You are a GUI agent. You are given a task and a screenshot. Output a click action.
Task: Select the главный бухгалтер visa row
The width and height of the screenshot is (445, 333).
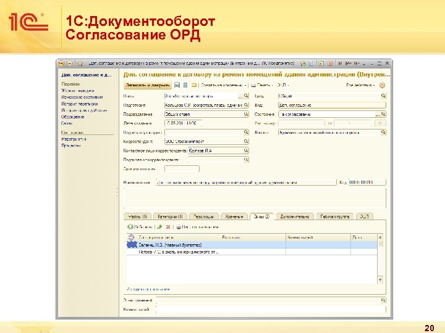[x=252, y=245]
